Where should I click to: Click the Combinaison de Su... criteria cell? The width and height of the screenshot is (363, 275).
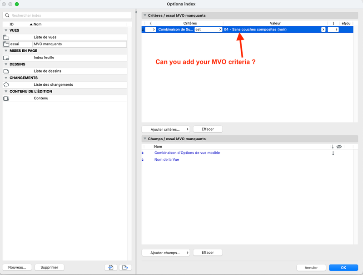175,29
